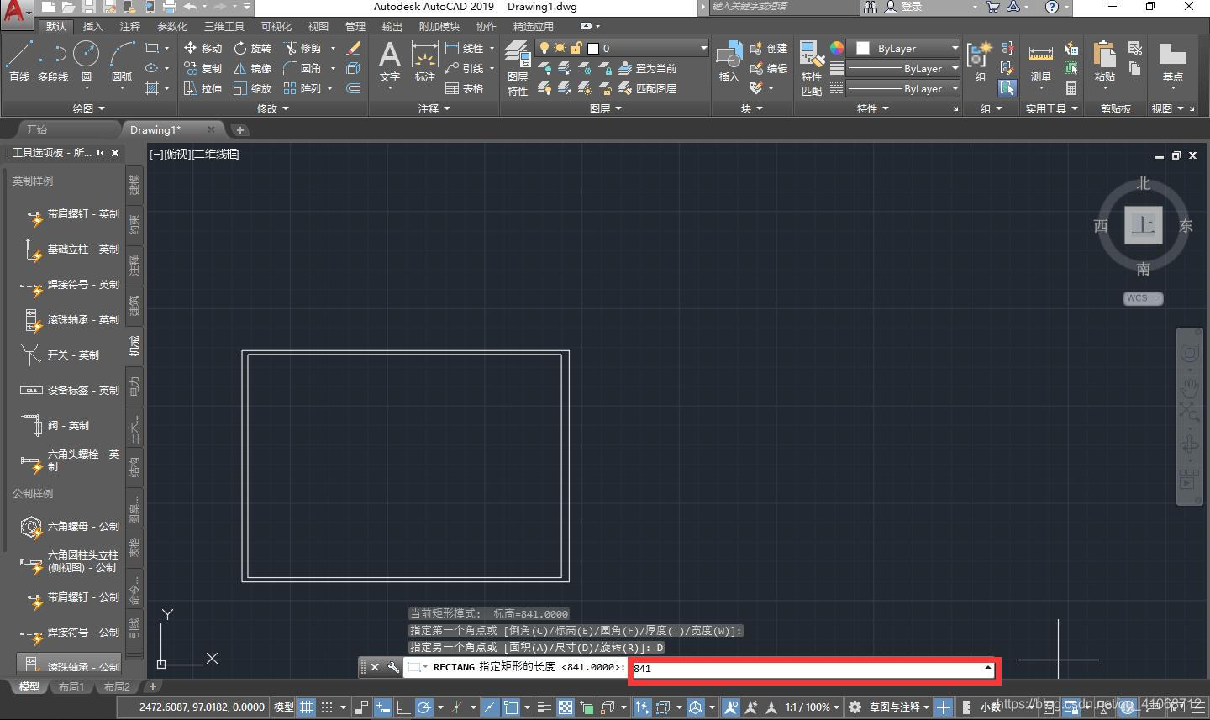Image resolution: width=1210 pixels, height=720 pixels.
Task: Expand the 图层 panel dropdown
Action: click(x=606, y=108)
